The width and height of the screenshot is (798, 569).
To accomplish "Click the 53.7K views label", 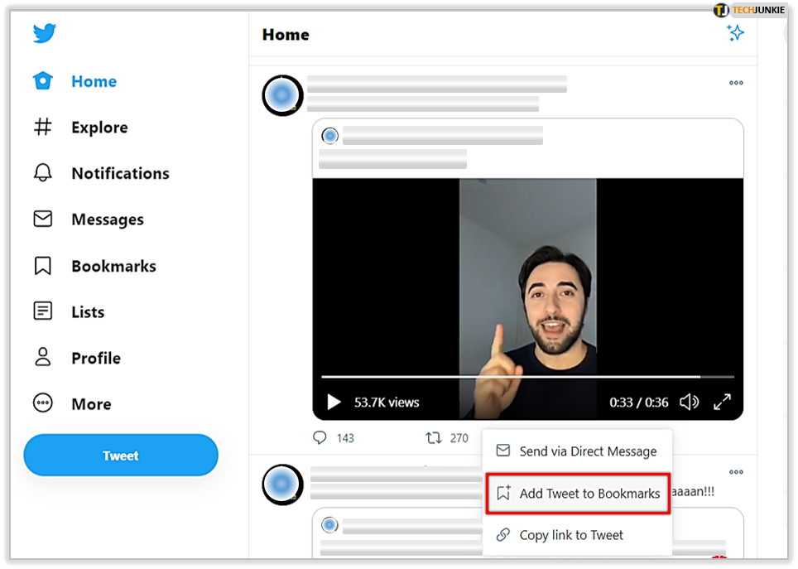I will [x=387, y=403].
